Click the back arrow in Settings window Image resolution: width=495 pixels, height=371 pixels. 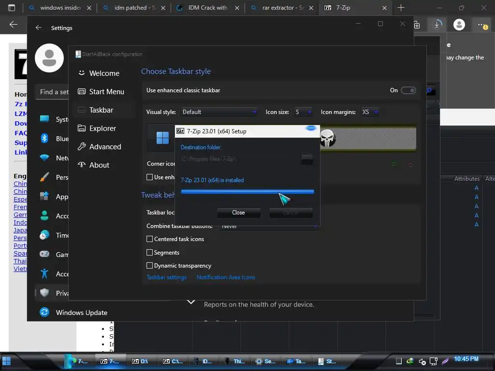(x=39, y=28)
